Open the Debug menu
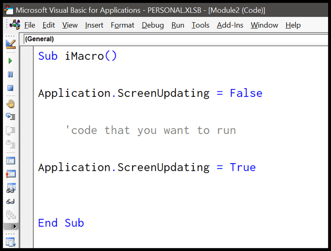 153,25
